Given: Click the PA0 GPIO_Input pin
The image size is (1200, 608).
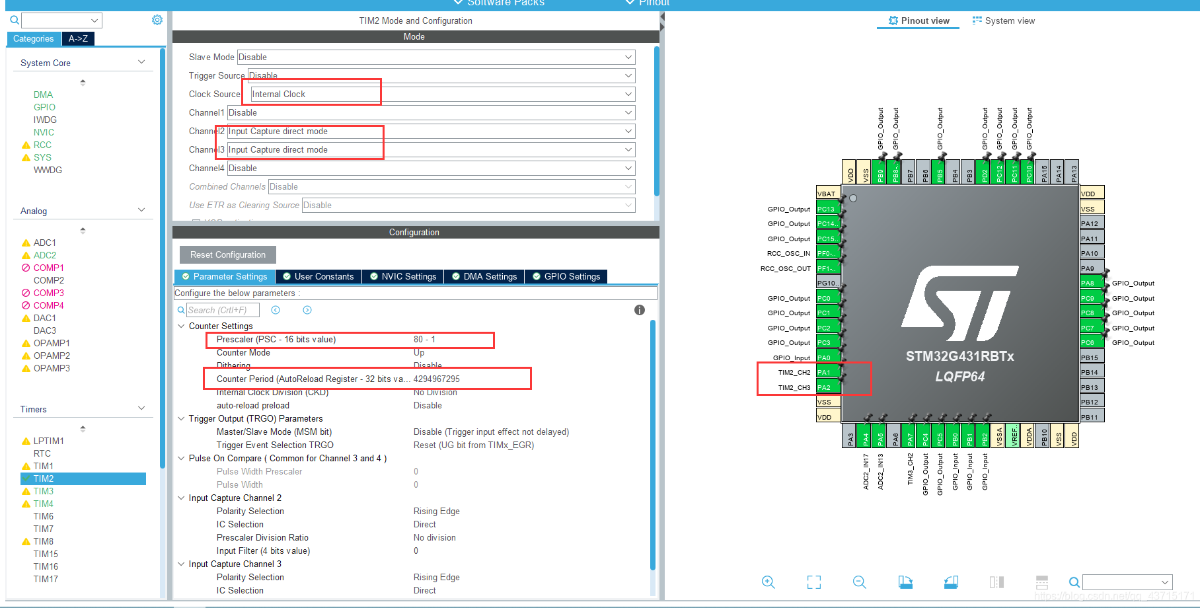Looking at the screenshot, I should 828,358.
